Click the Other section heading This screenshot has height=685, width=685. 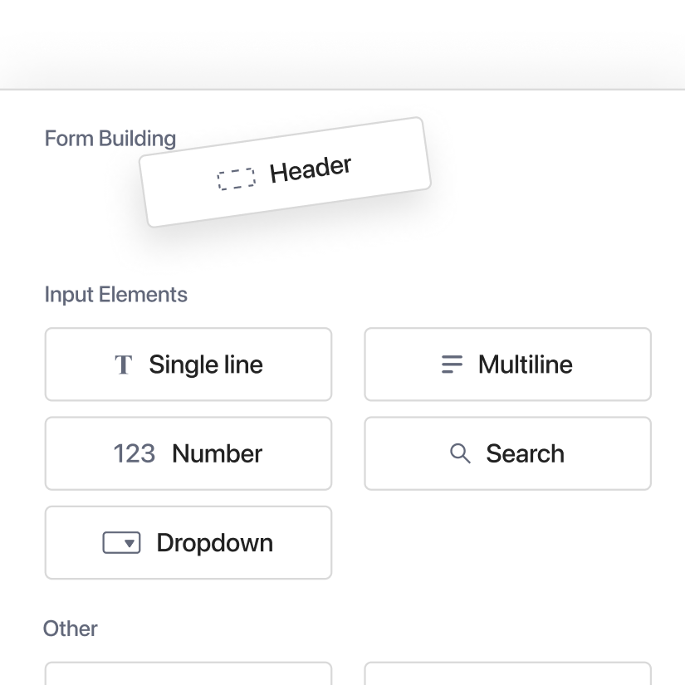[71, 629]
